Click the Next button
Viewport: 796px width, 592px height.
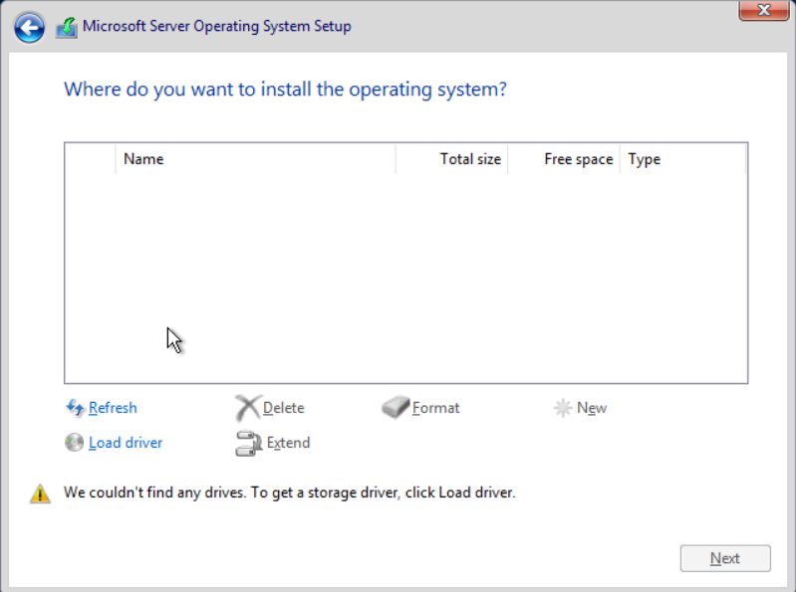click(x=725, y=558)
